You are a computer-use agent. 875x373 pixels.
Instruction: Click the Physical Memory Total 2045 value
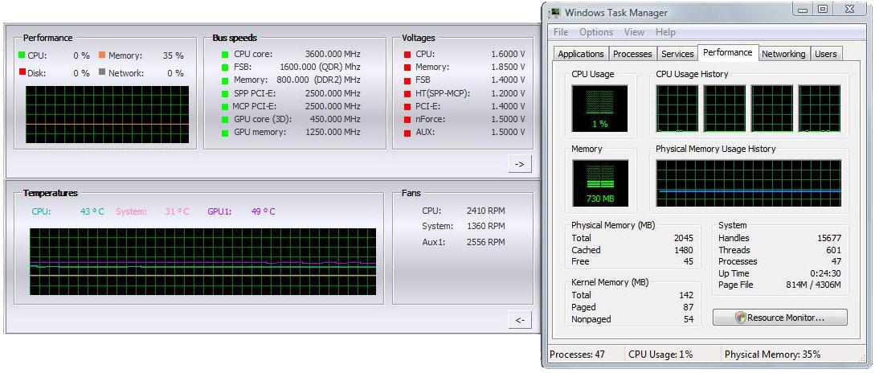coord(683,238)
